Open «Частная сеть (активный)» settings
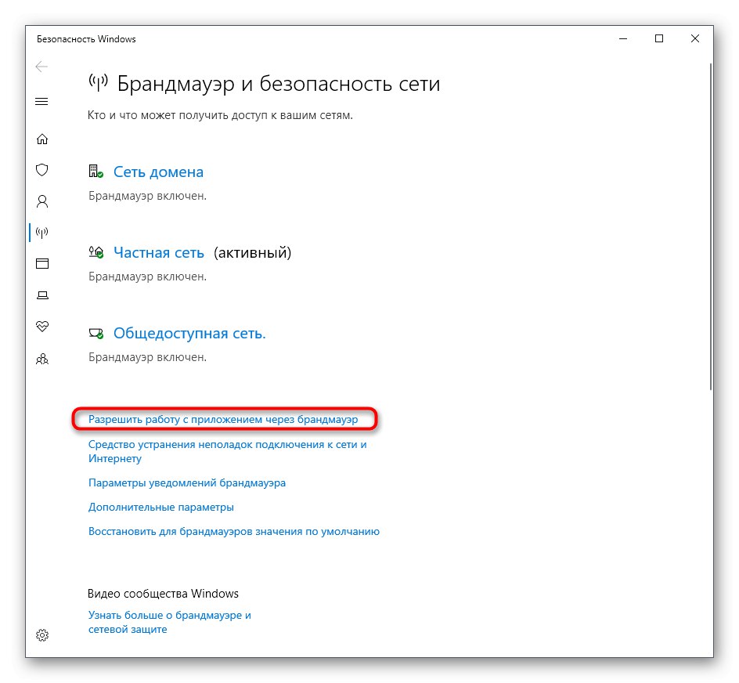Screen dimensions: 739x683 [x=159, y=252]
